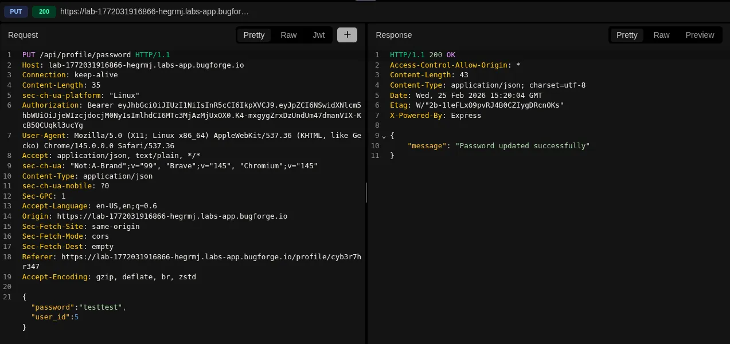Viewport: 730px width, 344px height.
Task: Click the "PUT /api/profile/password" request line
Action: coord(96,55)
